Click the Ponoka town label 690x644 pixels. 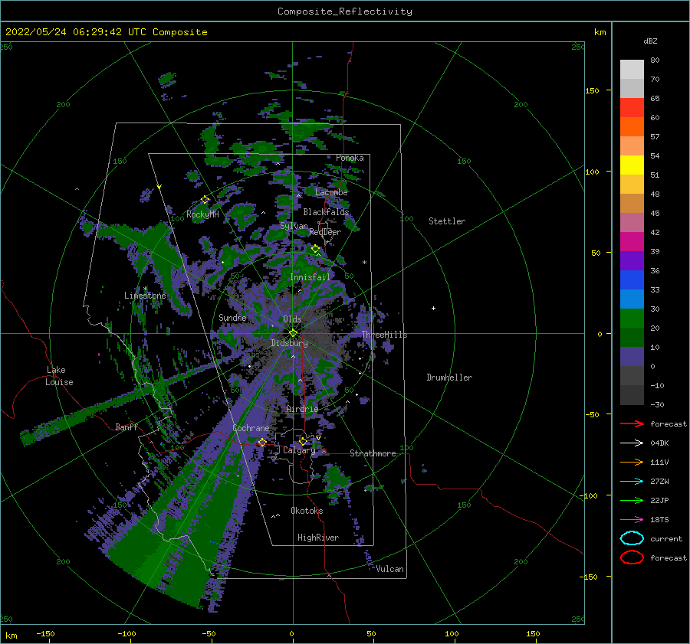pos(350,158)
